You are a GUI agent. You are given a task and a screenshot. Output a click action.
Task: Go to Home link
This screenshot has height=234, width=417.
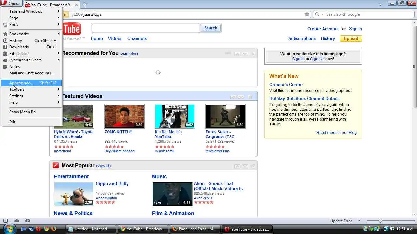click(97, 38)
